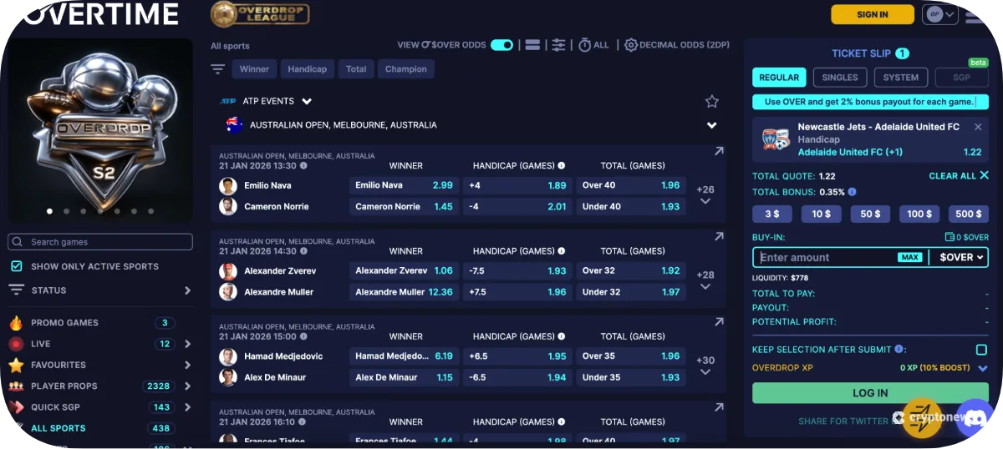Image resolution: width=1003 pixels, height=449 pixels.
Task: Filter markets by Winner
Action: pyautogui.click(x=254, y=69)
